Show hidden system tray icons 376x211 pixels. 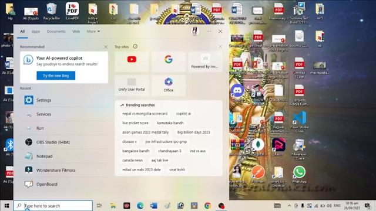pos(290,206)
